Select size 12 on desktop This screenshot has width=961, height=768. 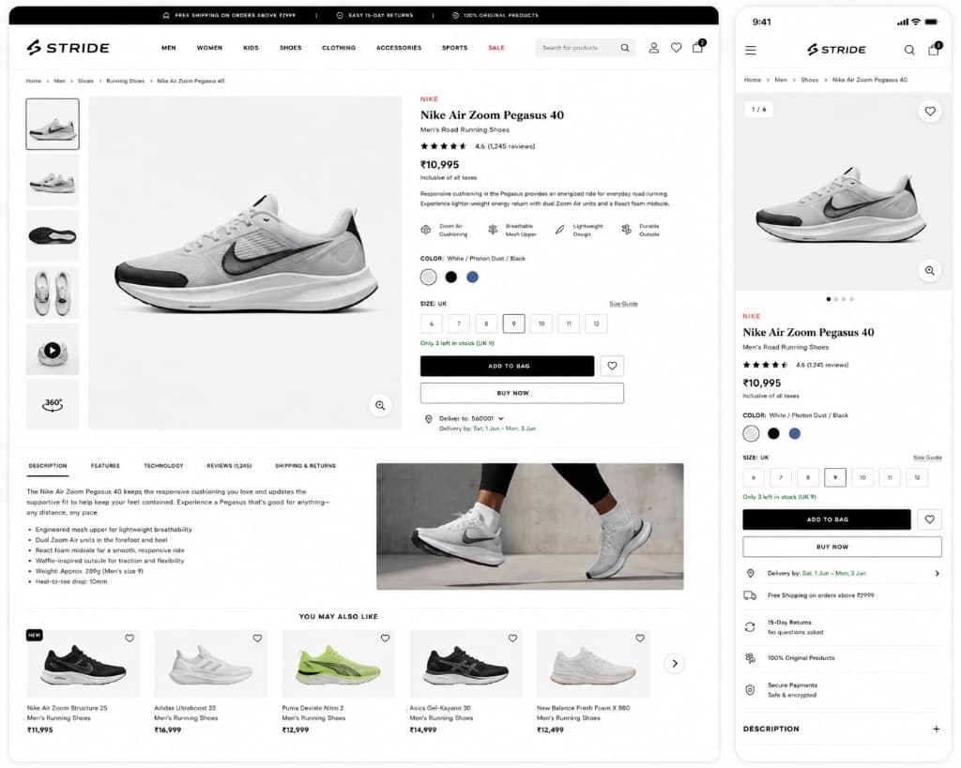596,324
